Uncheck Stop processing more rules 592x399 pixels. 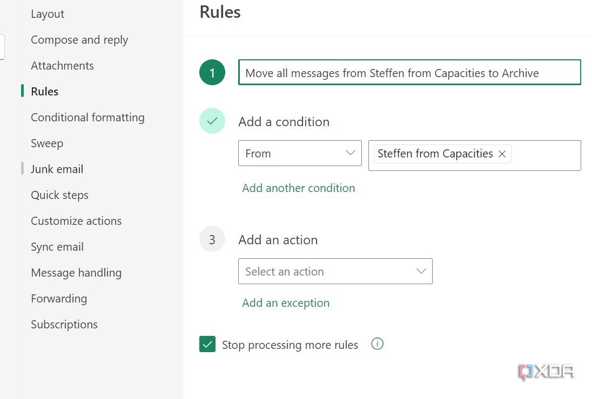207,343
